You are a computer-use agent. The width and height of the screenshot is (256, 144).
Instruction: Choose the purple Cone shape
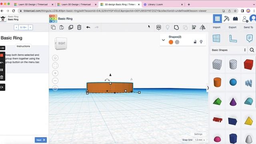pos(233,102)
